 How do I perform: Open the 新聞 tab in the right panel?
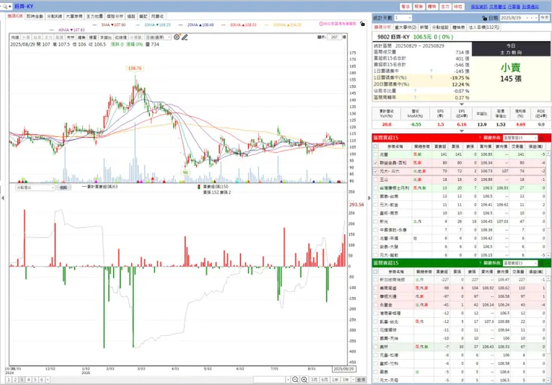click(x=424, y=27)
